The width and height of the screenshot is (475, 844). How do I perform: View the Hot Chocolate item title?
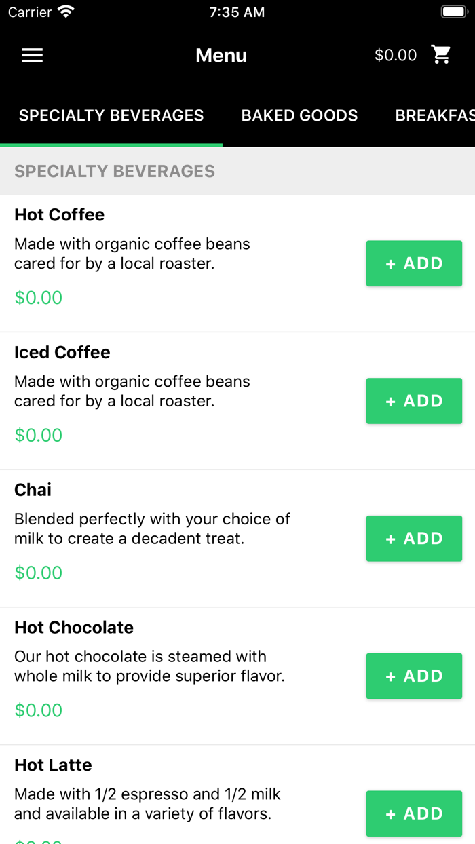pos(74,628)
